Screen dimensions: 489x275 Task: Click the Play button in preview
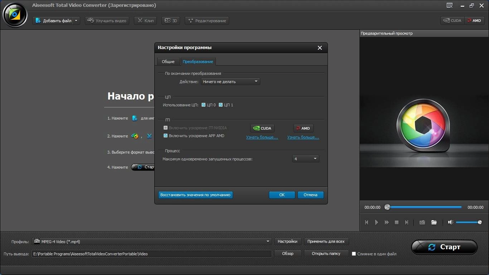click(377, 222)
